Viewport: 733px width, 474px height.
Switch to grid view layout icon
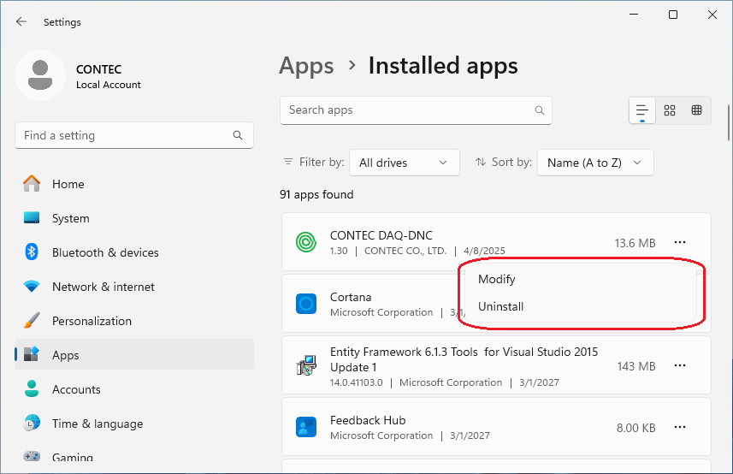(x=670, y=110)
